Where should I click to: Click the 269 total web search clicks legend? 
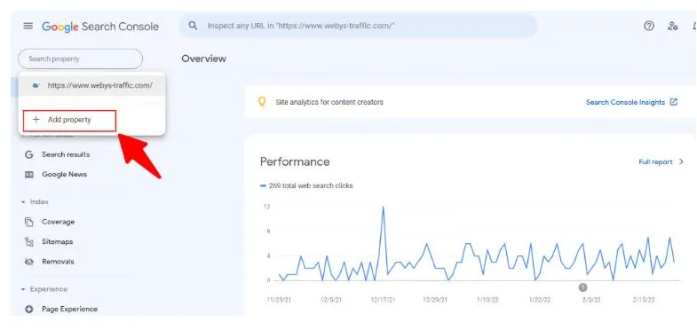click(306, 185)
